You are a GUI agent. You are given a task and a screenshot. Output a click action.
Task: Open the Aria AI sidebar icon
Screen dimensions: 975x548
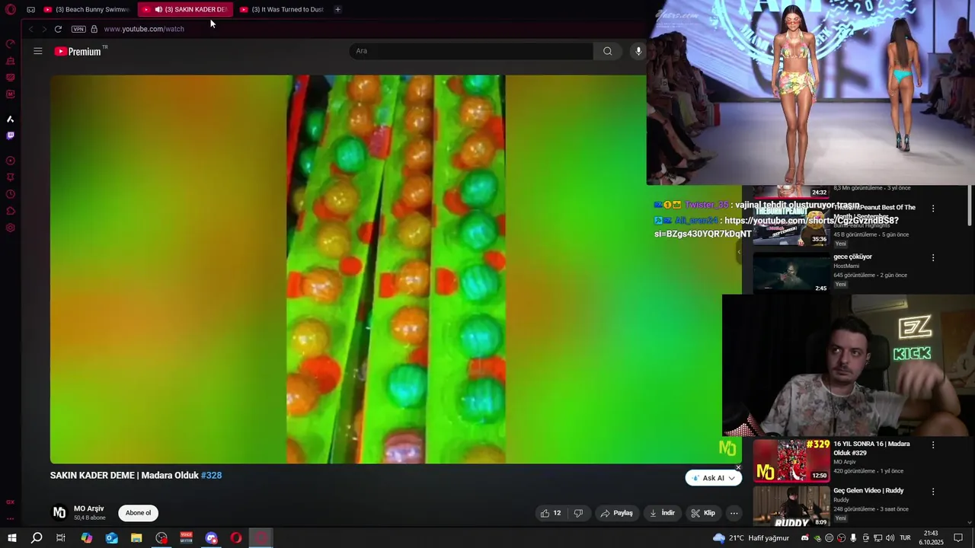click(x=11, y=119)
